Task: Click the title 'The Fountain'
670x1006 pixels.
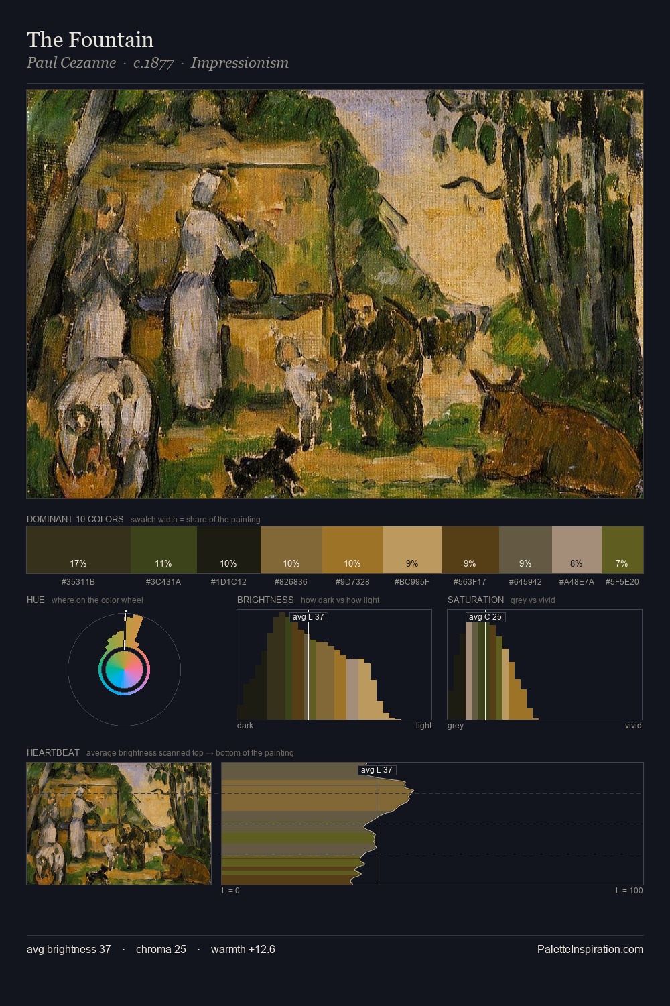Action: click(90, 40)
